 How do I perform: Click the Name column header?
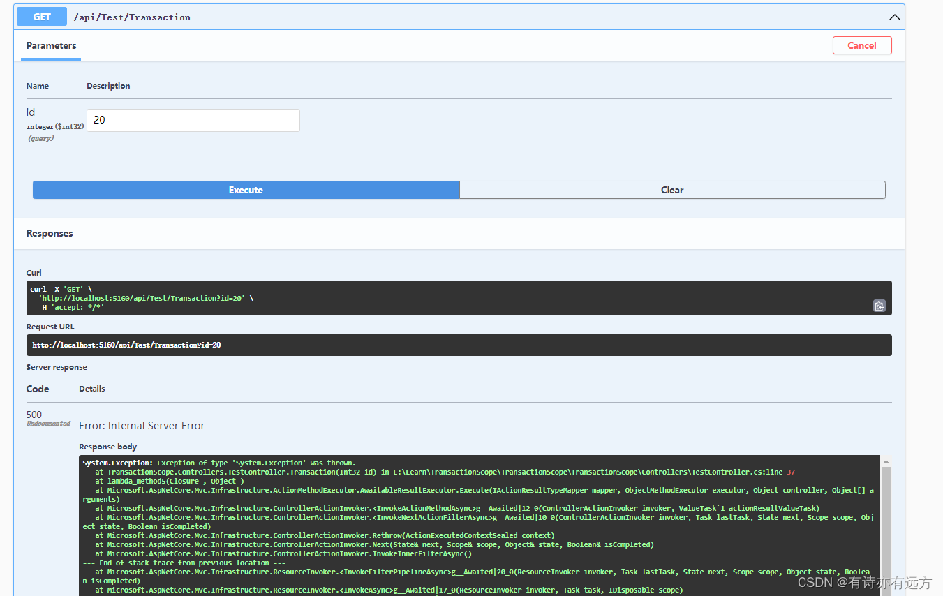[x=38, y=86]
